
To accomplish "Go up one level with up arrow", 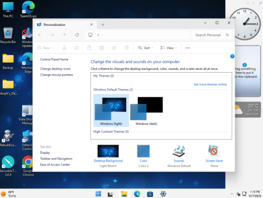I will [64, 35].
